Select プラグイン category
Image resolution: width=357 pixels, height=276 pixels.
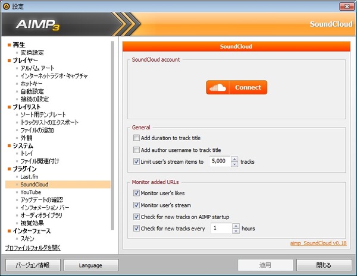[x=24, y=169]
